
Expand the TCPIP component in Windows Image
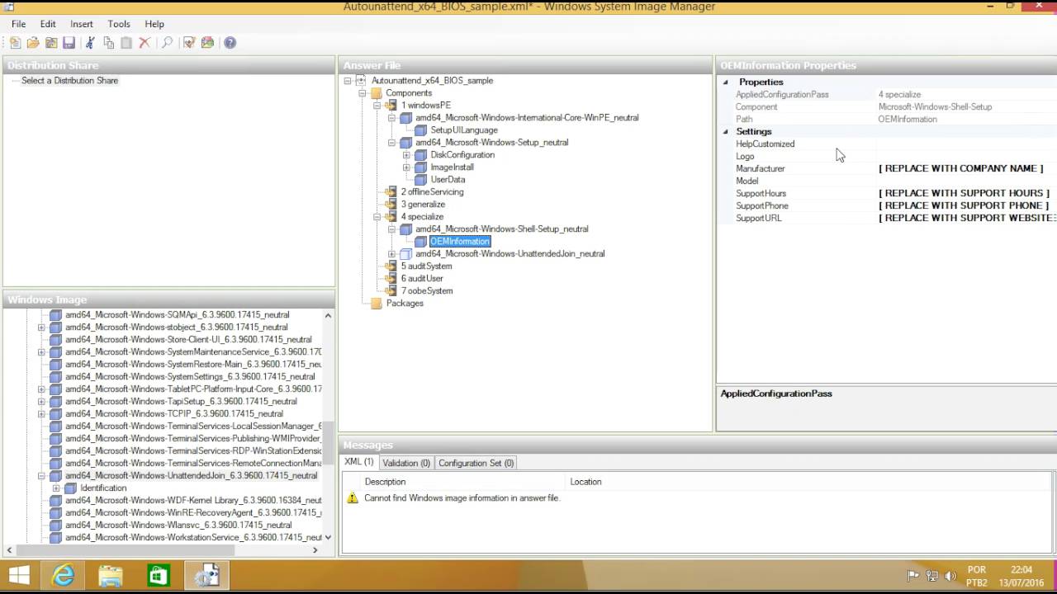click(41, 414)
